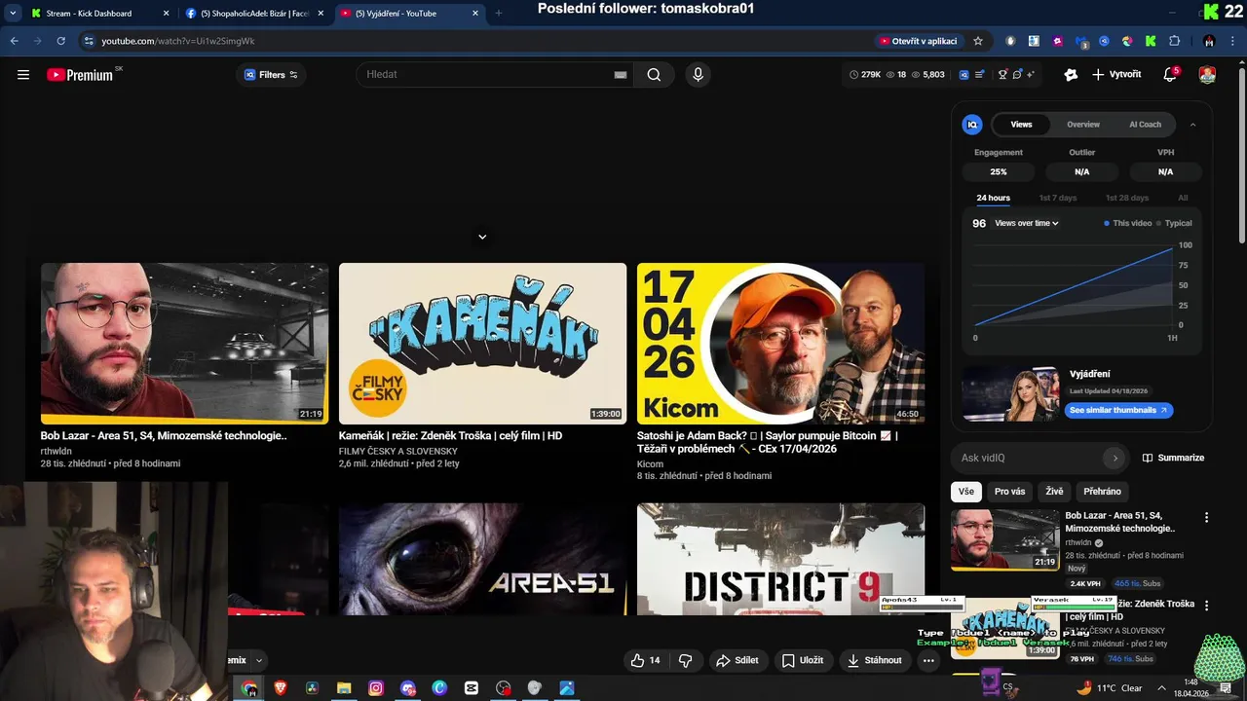Dislike the video with thumbs down
Screen dimensions: 1247x701
click(685, 660)
